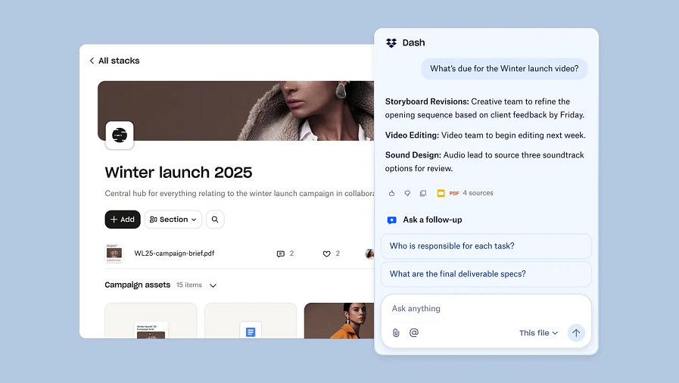Open the WL25-campaign-brief.pdf file
Screen dimensions: 679x383
coord(174,254)
